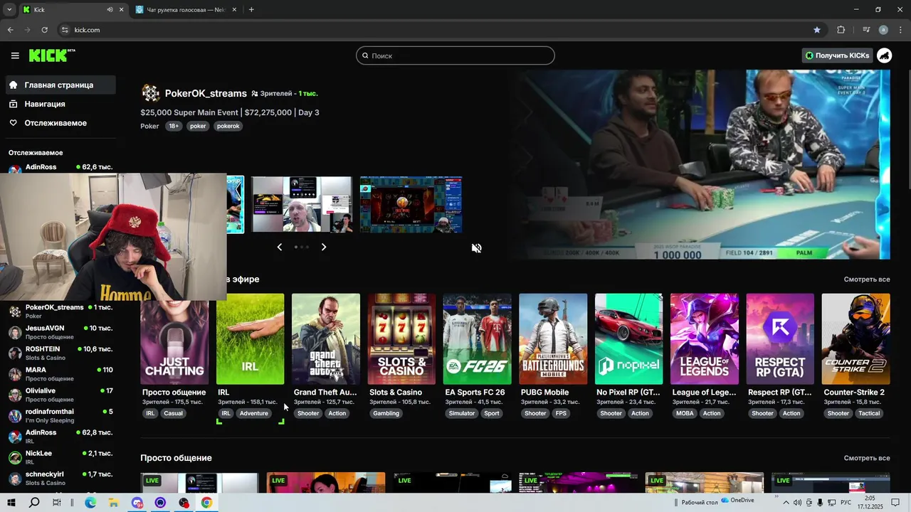
Task: Open PUBG Mobile category card
Action: [553, 339]
